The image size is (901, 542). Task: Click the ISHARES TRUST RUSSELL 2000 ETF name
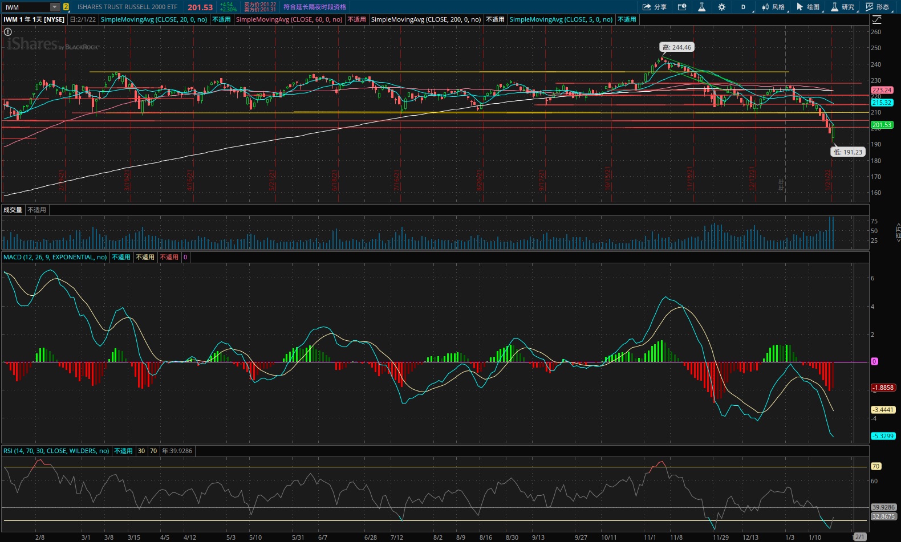(128, 7)
